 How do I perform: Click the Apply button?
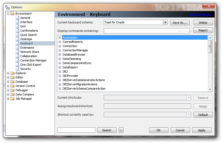(202, 130)
